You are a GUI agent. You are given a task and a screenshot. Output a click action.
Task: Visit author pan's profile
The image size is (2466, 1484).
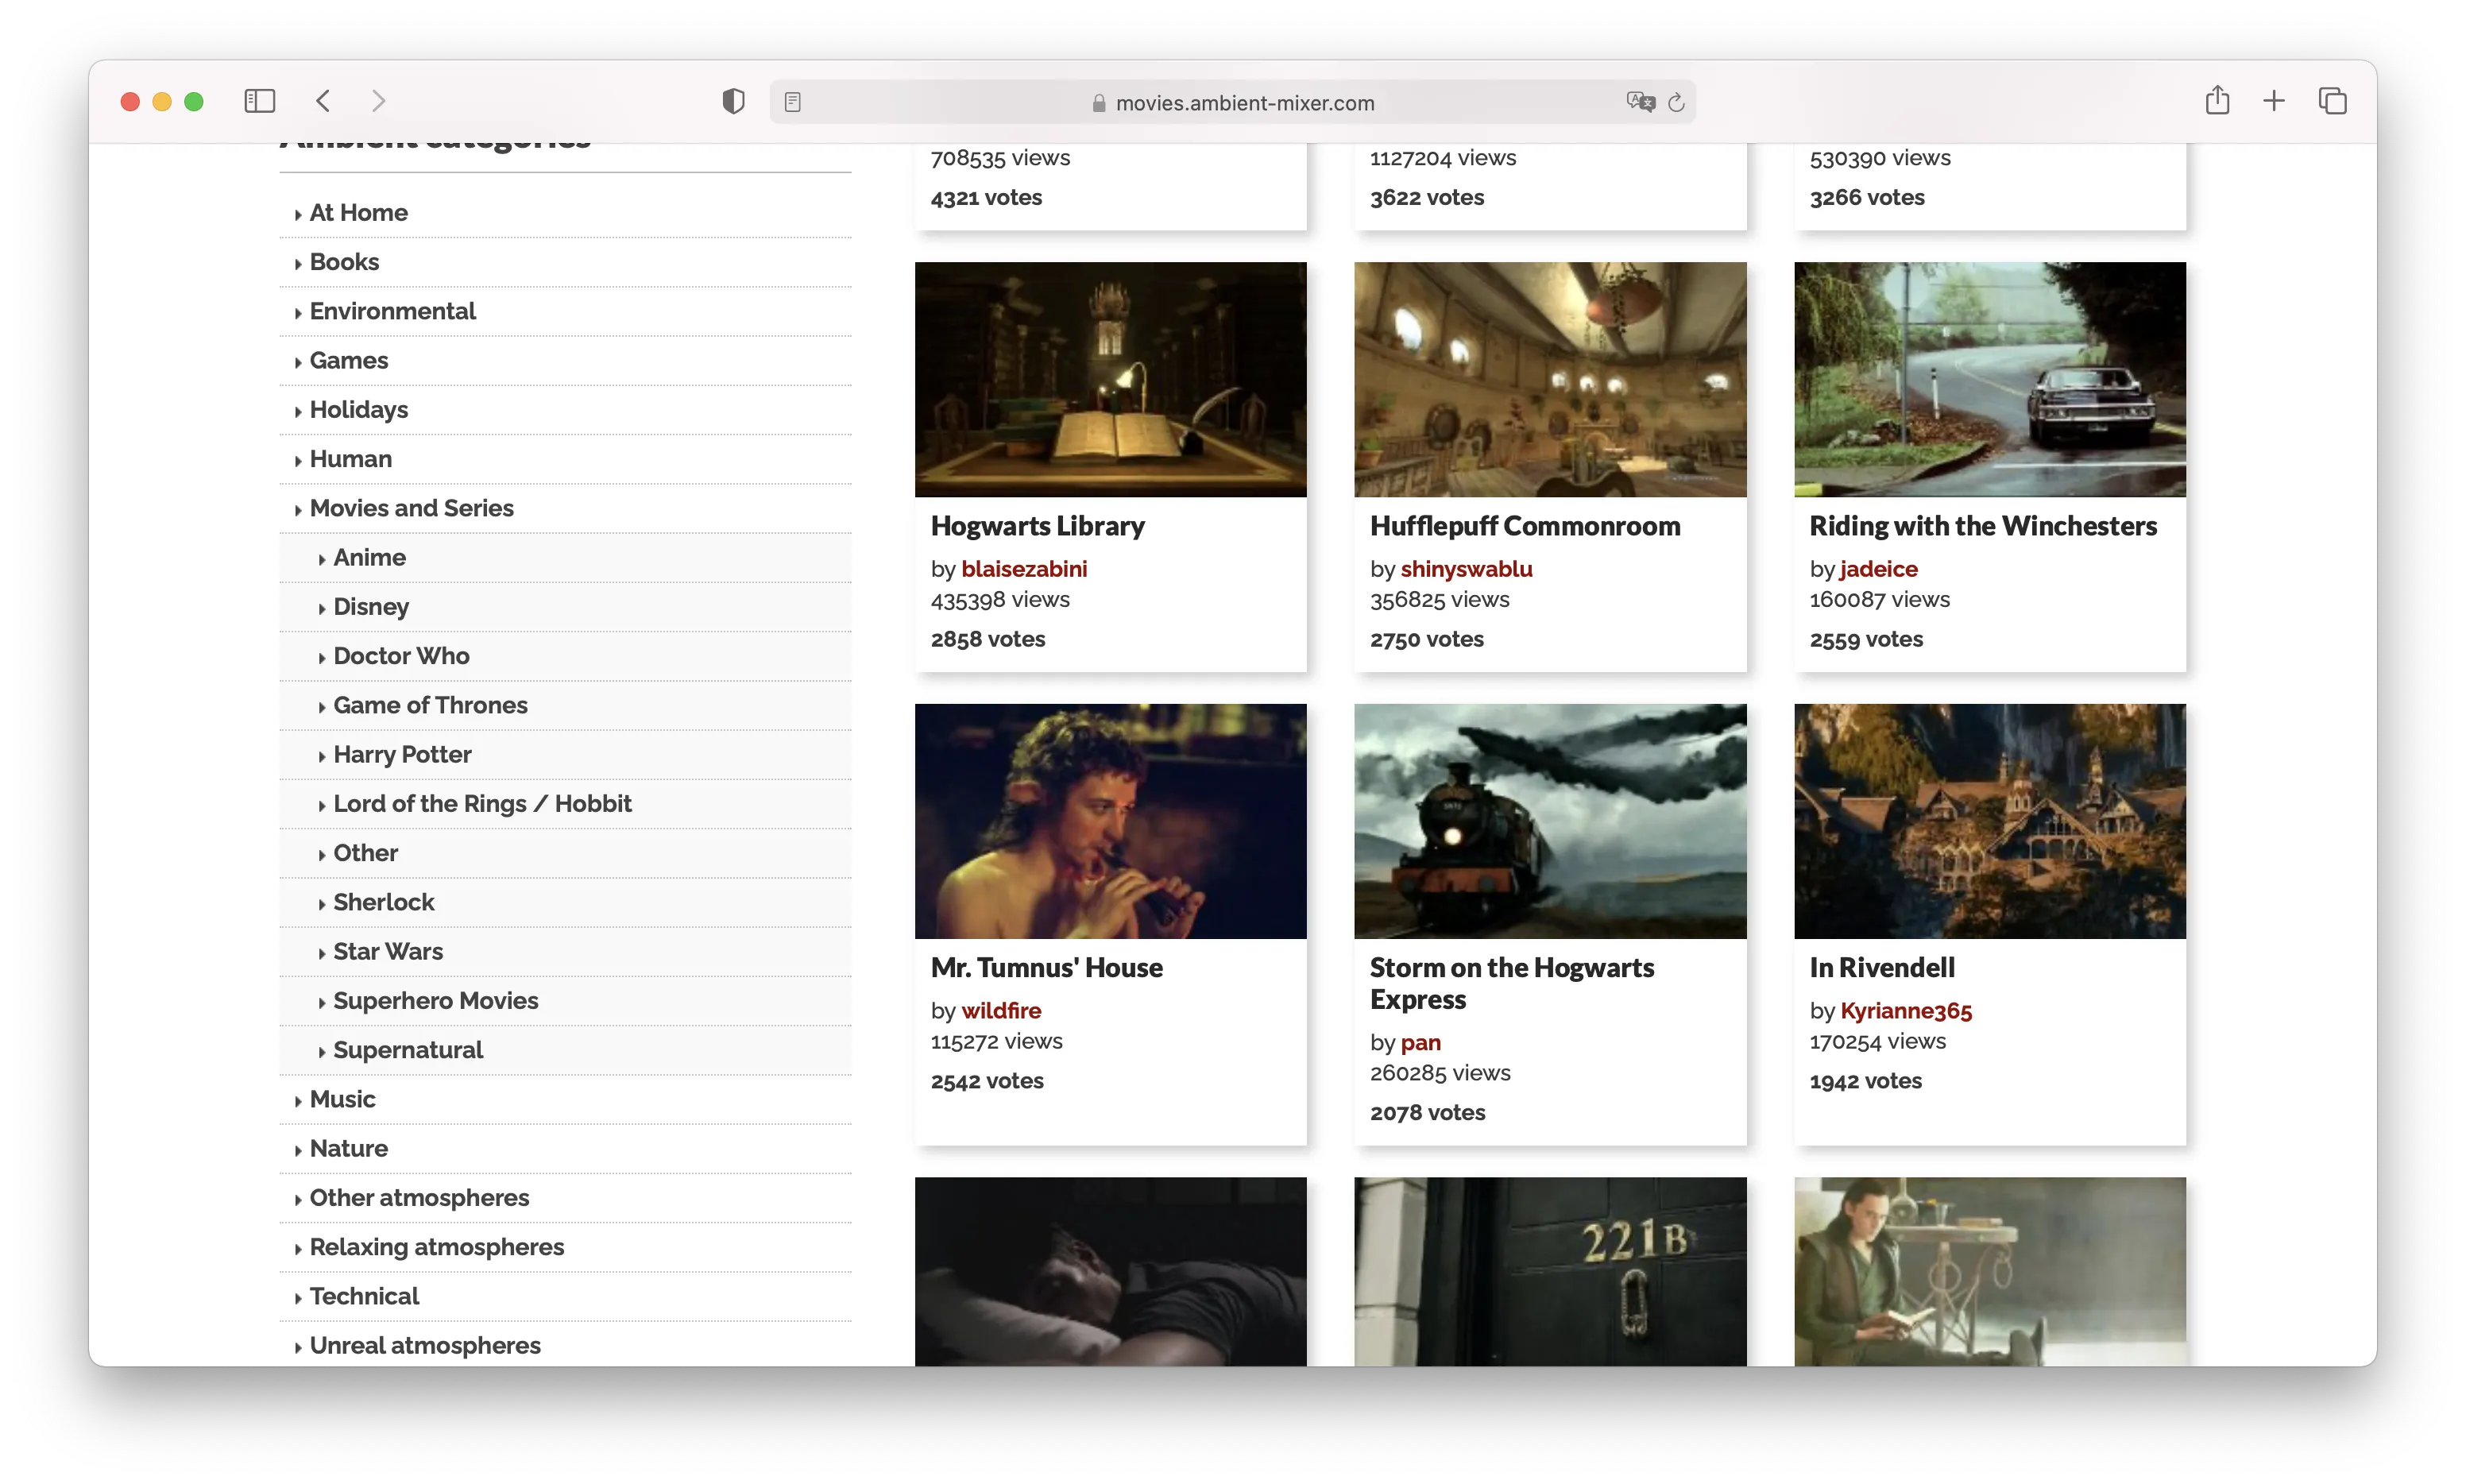tap(1420, 1043)
